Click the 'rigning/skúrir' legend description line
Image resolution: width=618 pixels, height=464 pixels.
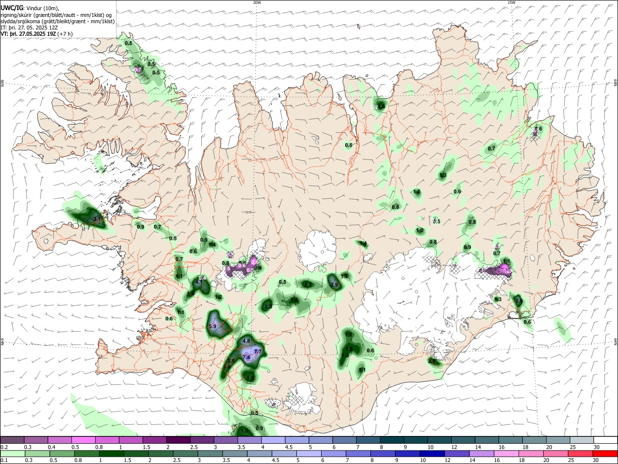click(x=56, y=14)
